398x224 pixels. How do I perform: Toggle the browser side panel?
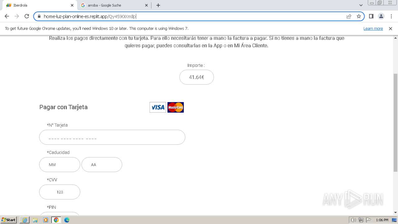coord(371,16)
